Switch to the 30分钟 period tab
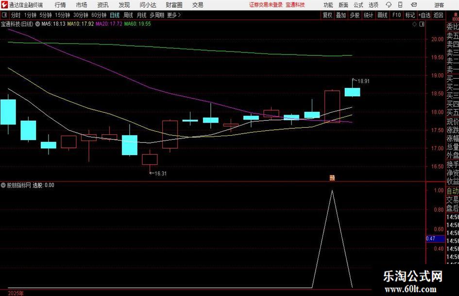The height and width of the screenshot is (296, 459). [81, 15]
